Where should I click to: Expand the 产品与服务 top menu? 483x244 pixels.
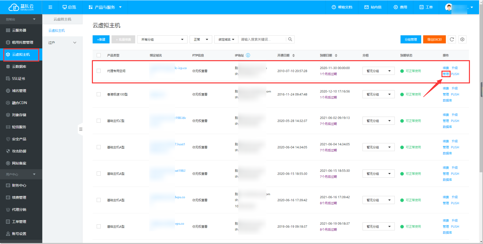click(105, 7)
